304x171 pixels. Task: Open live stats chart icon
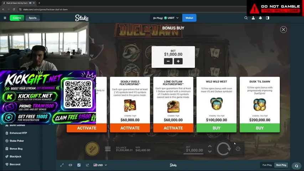79,165
